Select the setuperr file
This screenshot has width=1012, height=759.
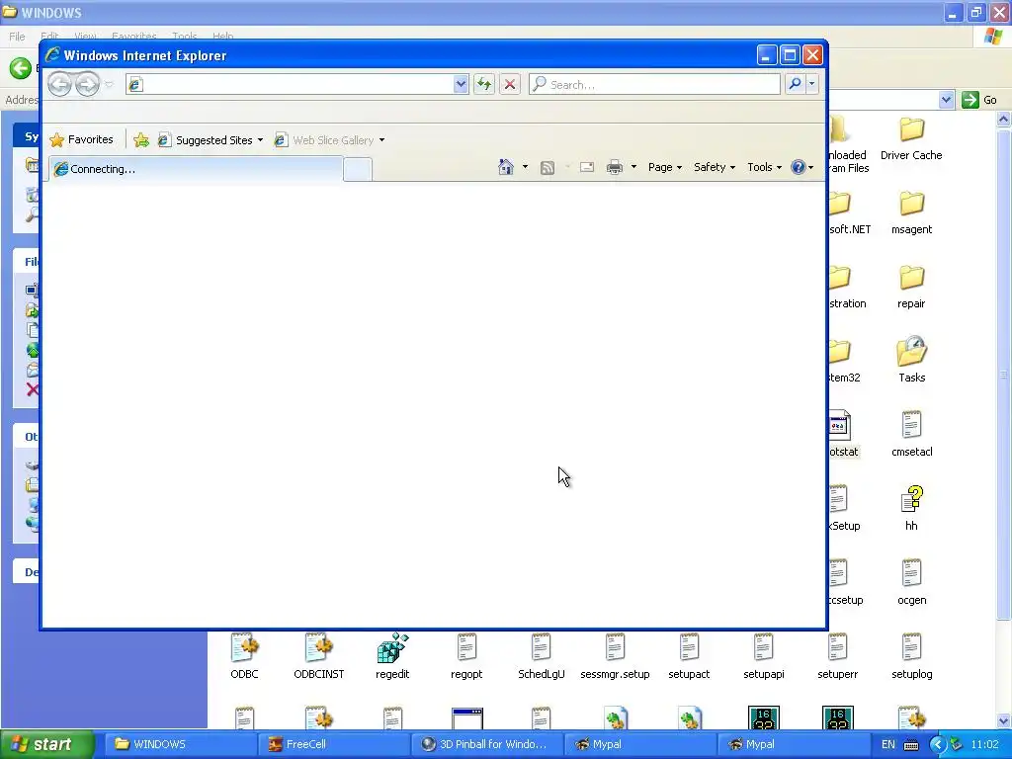pos(838,657)
